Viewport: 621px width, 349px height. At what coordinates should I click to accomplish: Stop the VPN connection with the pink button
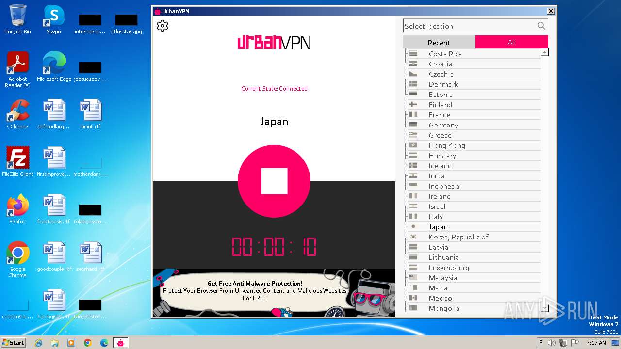(274, 181)
